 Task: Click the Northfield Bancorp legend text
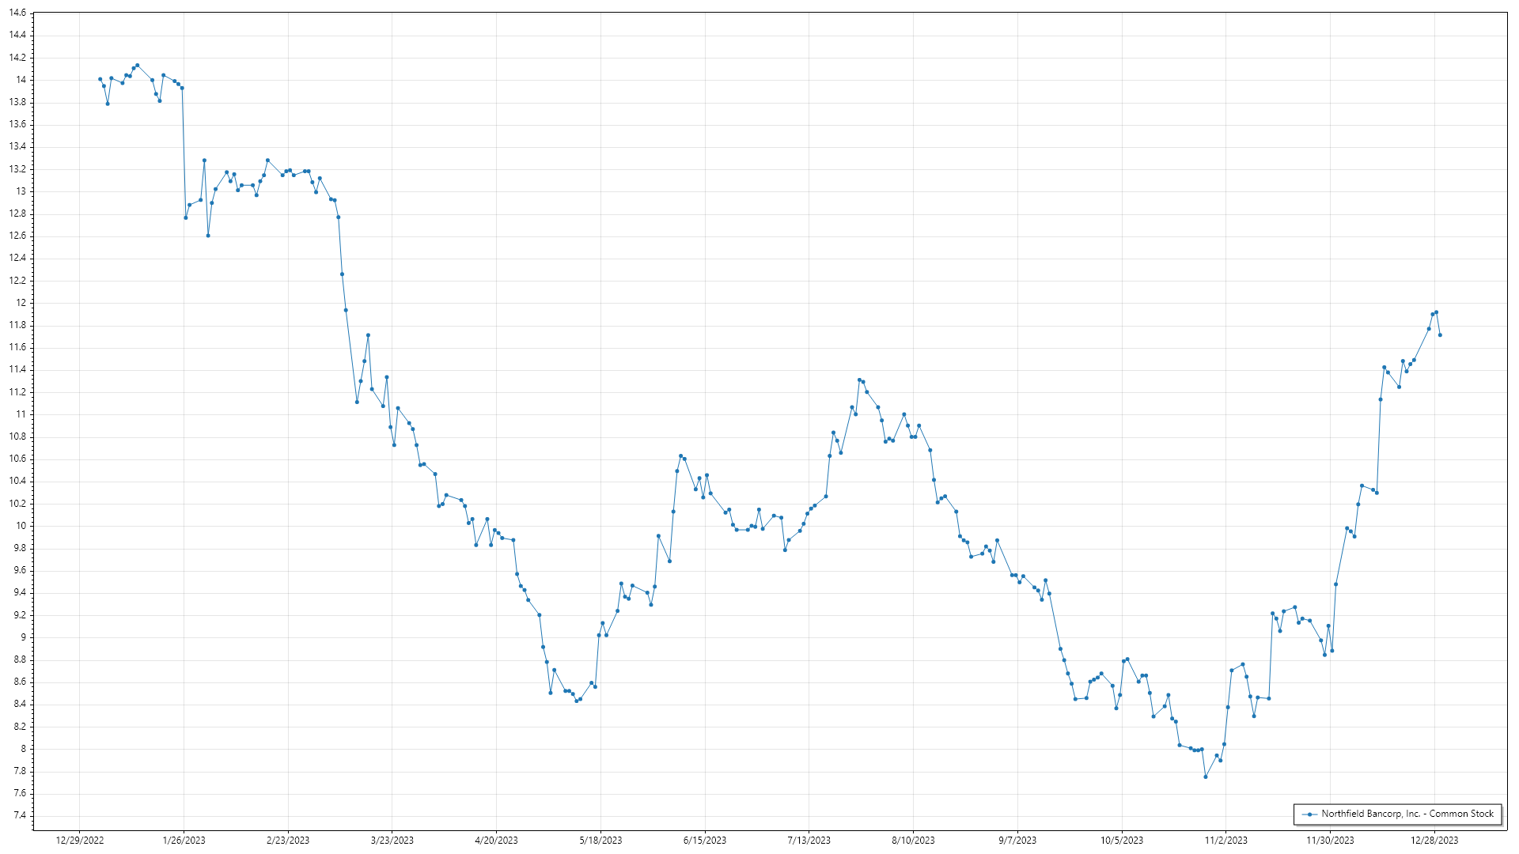point(1407,814)
